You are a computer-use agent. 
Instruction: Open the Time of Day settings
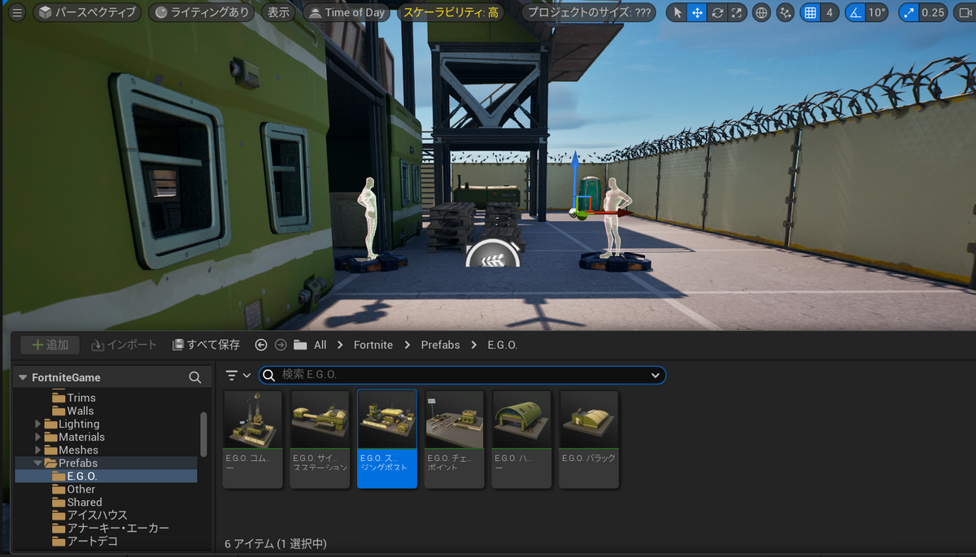(347, 12)
